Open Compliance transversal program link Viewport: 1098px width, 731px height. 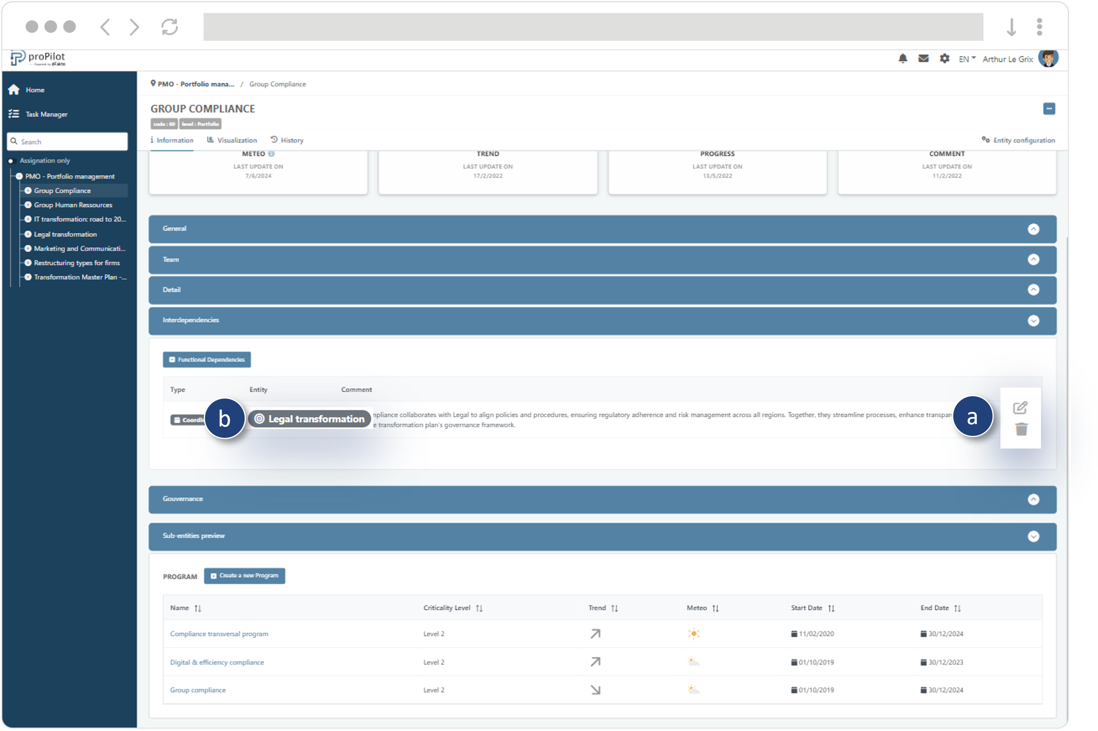(x=219, y=633)
